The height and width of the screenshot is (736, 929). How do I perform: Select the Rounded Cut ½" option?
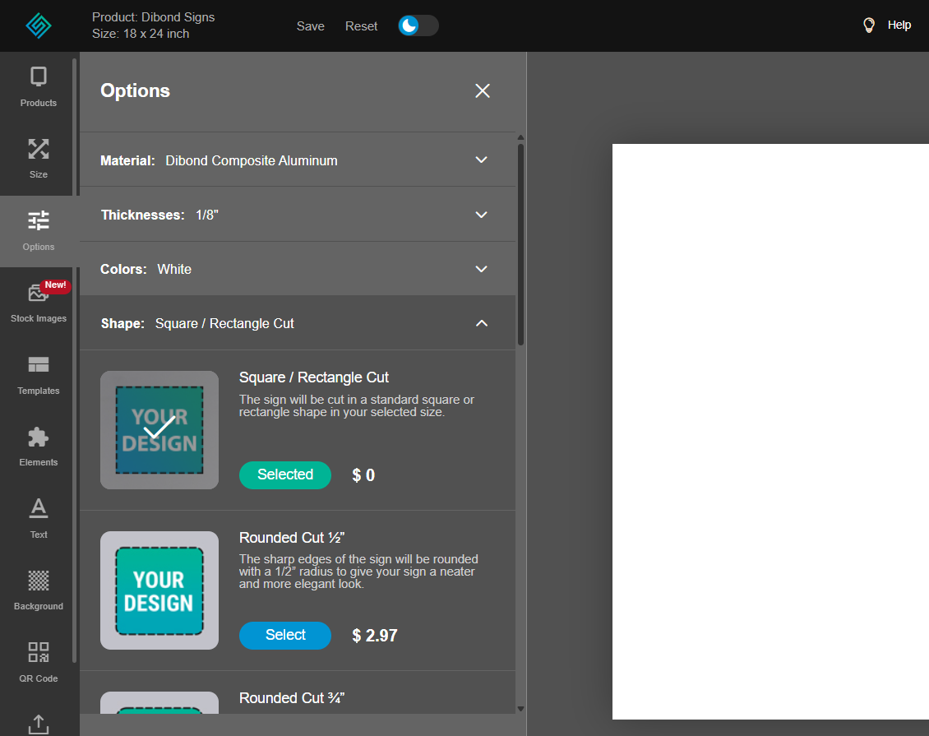[x=284, y=635]
